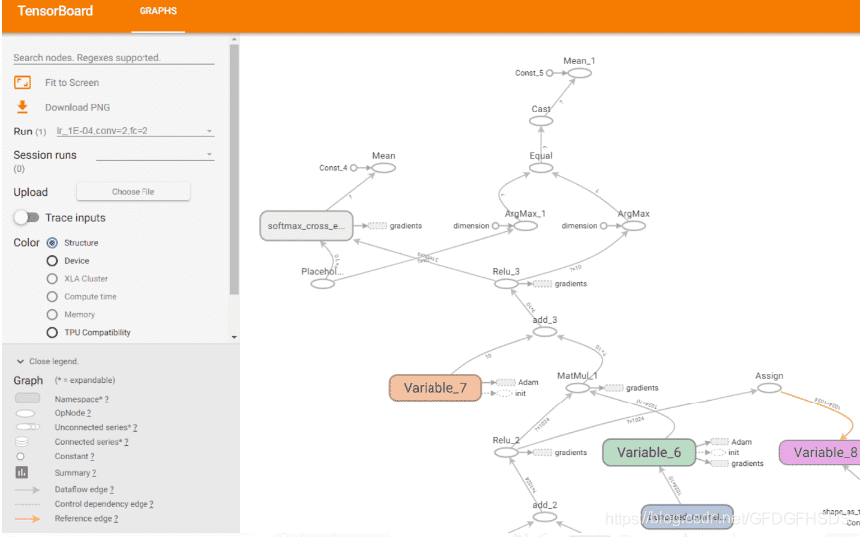The height and width of the screenshot is (537, 860).
Task: Click the Summary icon in legend
Action: click(x=22, y=473)
